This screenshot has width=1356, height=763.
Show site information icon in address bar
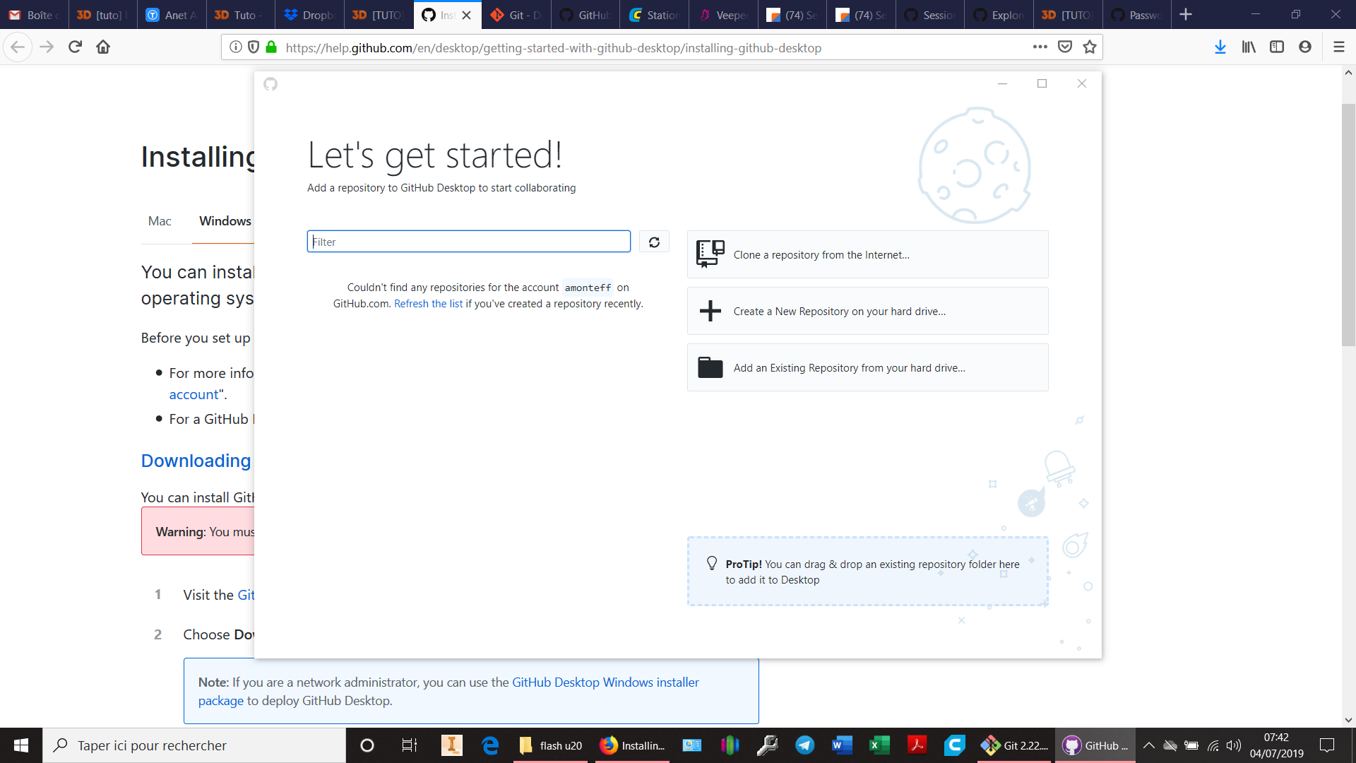point(236,47)
